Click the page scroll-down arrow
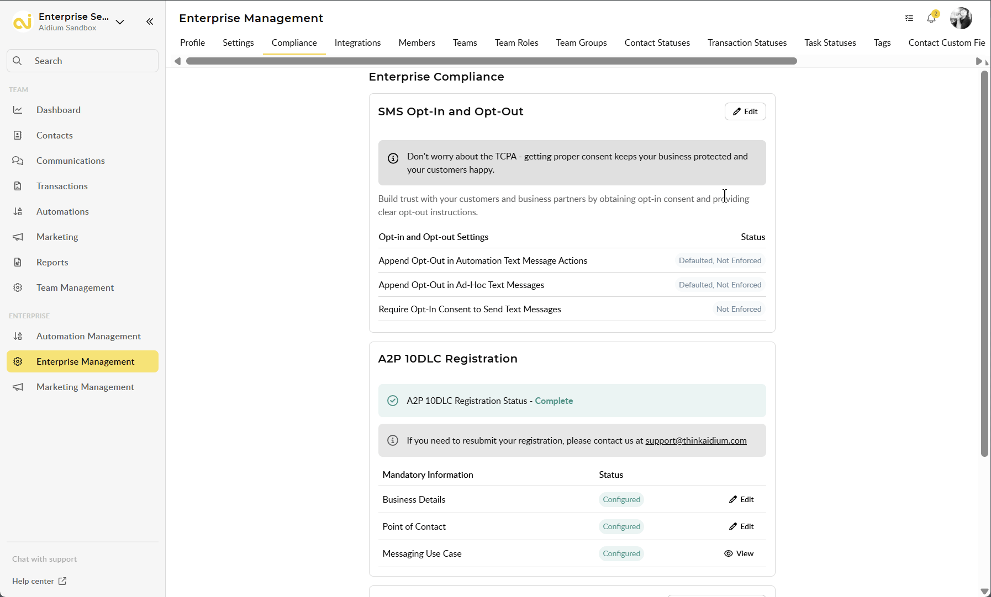Viewport: 991px width, 597px height. click(984, 591)
